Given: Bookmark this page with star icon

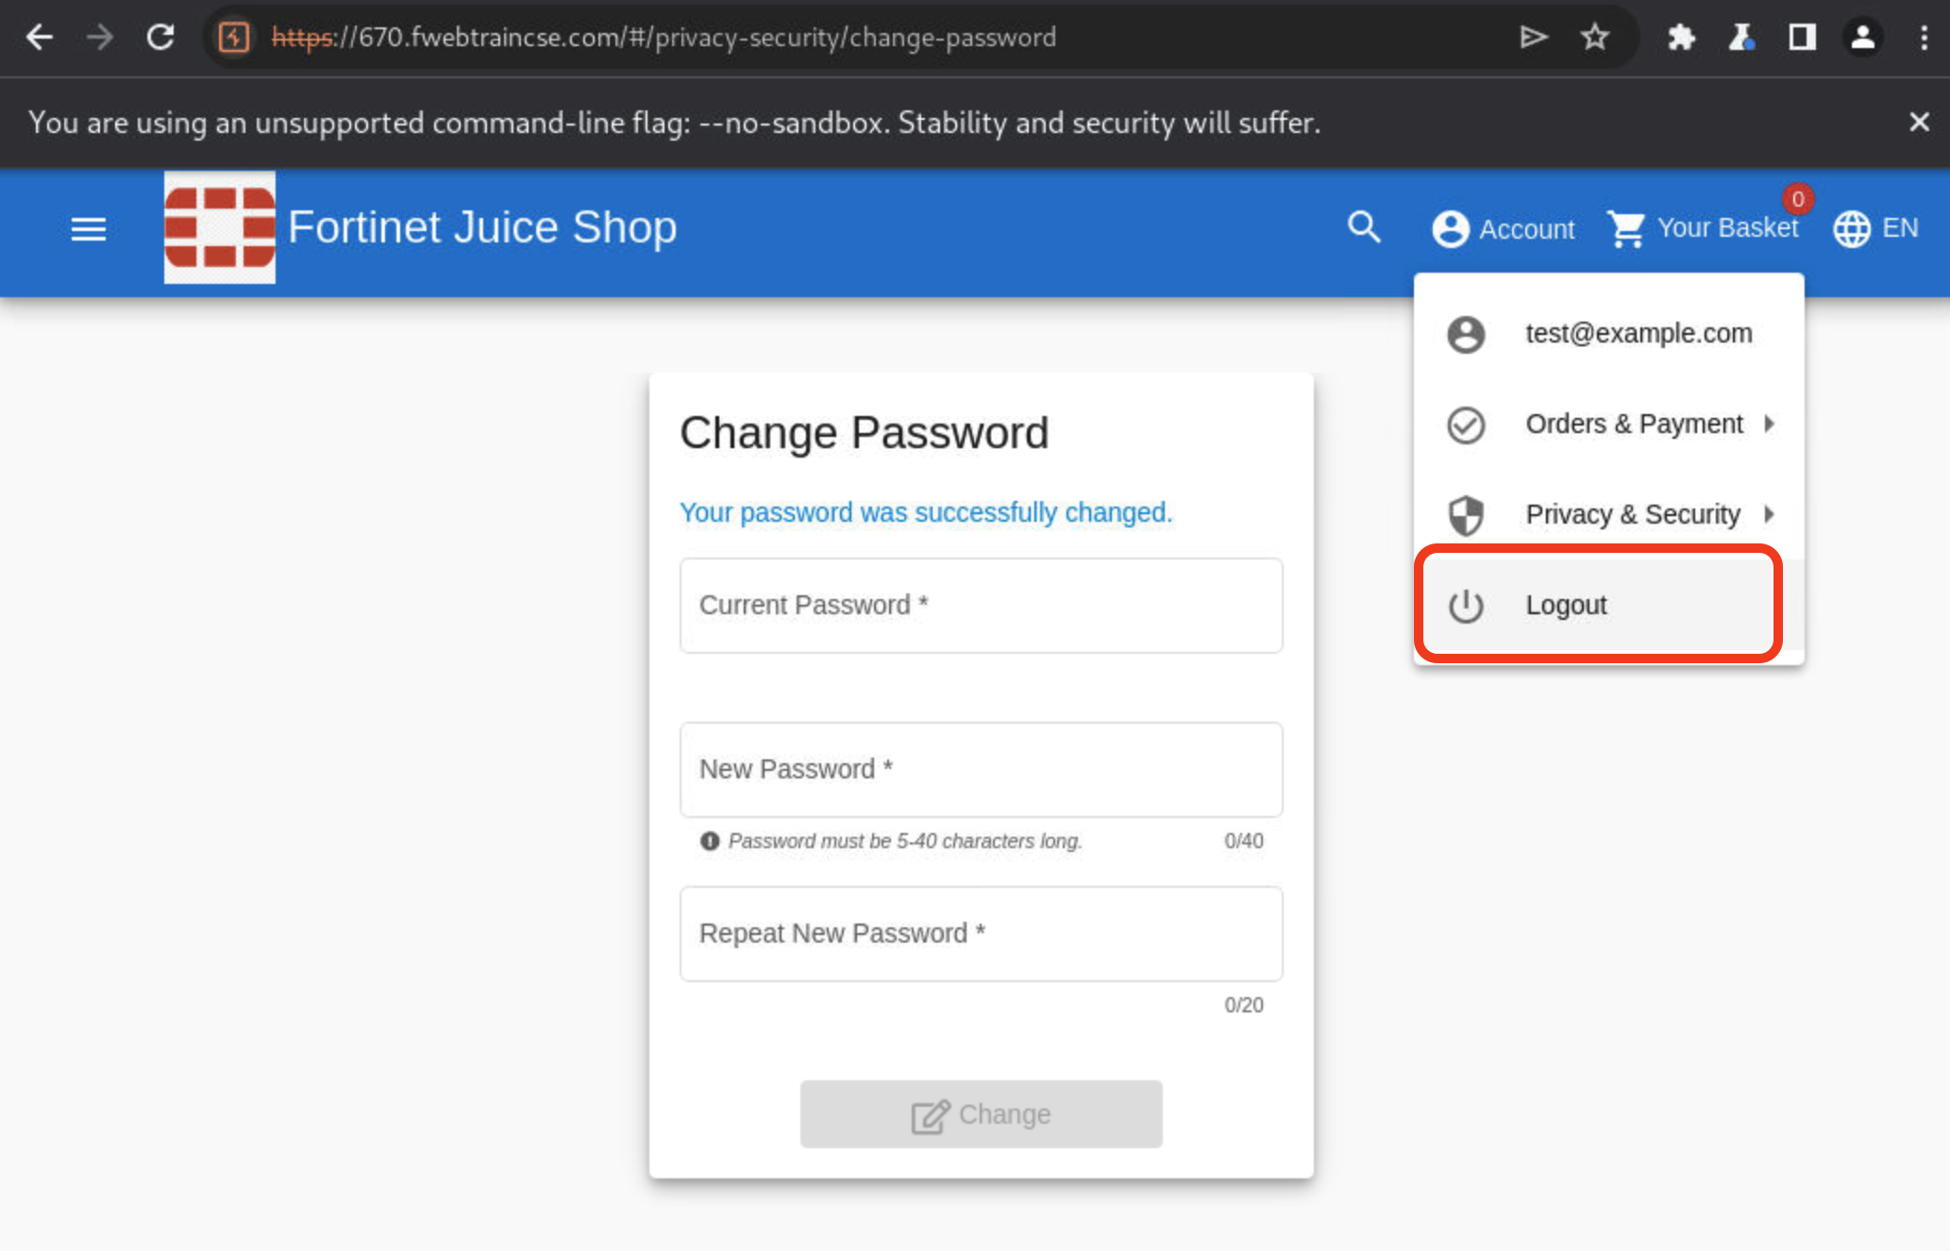Looking at the screenshot, I should (x=1594, y=38).
